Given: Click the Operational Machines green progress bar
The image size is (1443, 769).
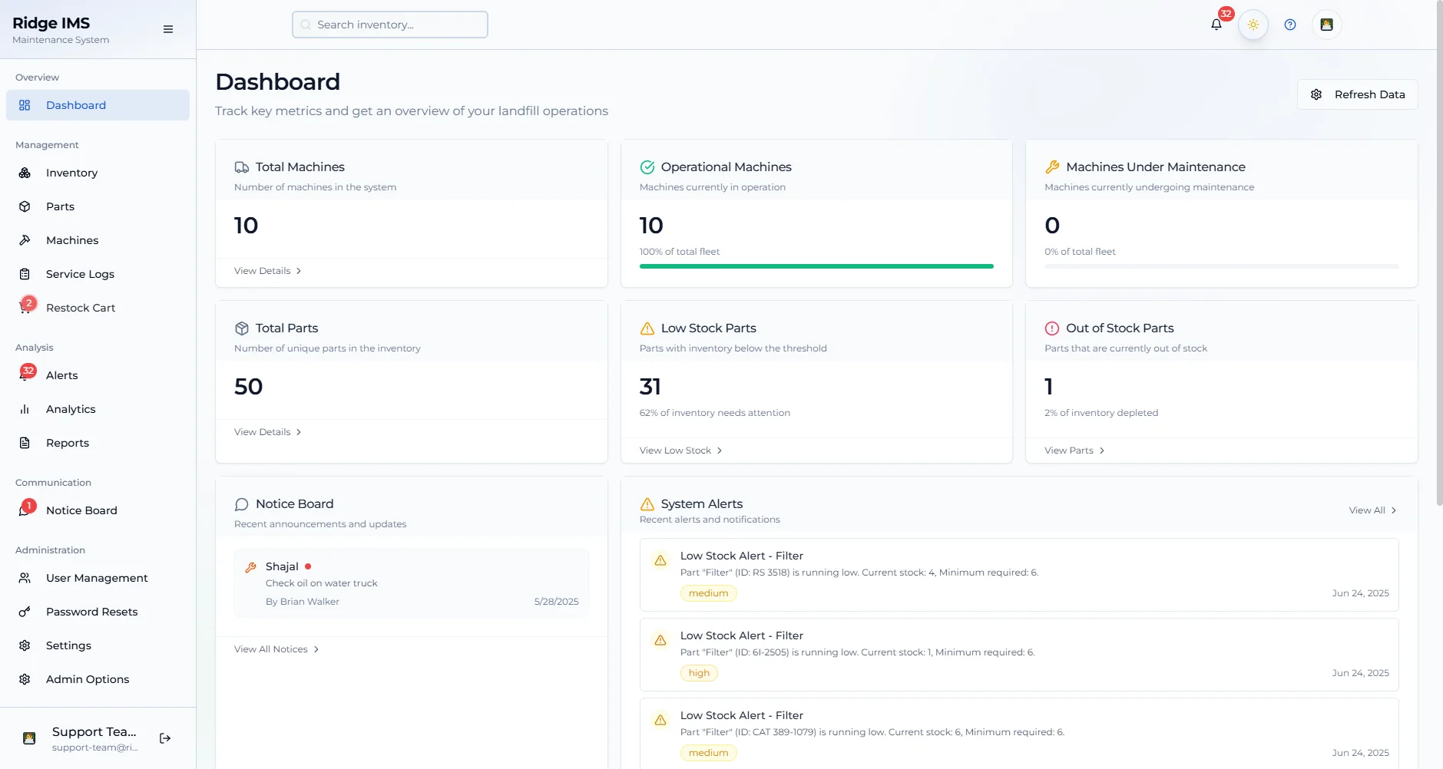Looking at the screenshot, I should (816, 266).
